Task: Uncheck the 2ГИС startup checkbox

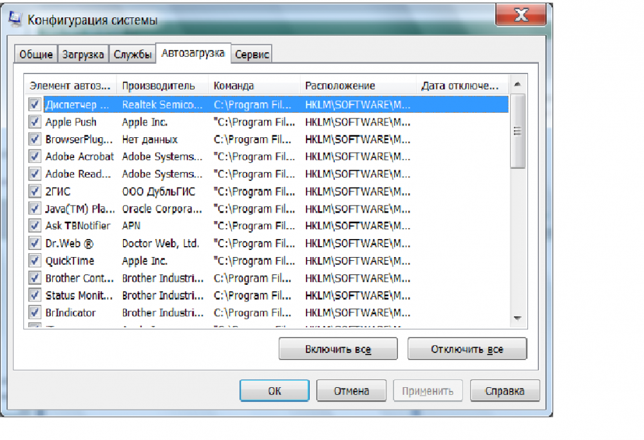Action: (x=35, y=191)
